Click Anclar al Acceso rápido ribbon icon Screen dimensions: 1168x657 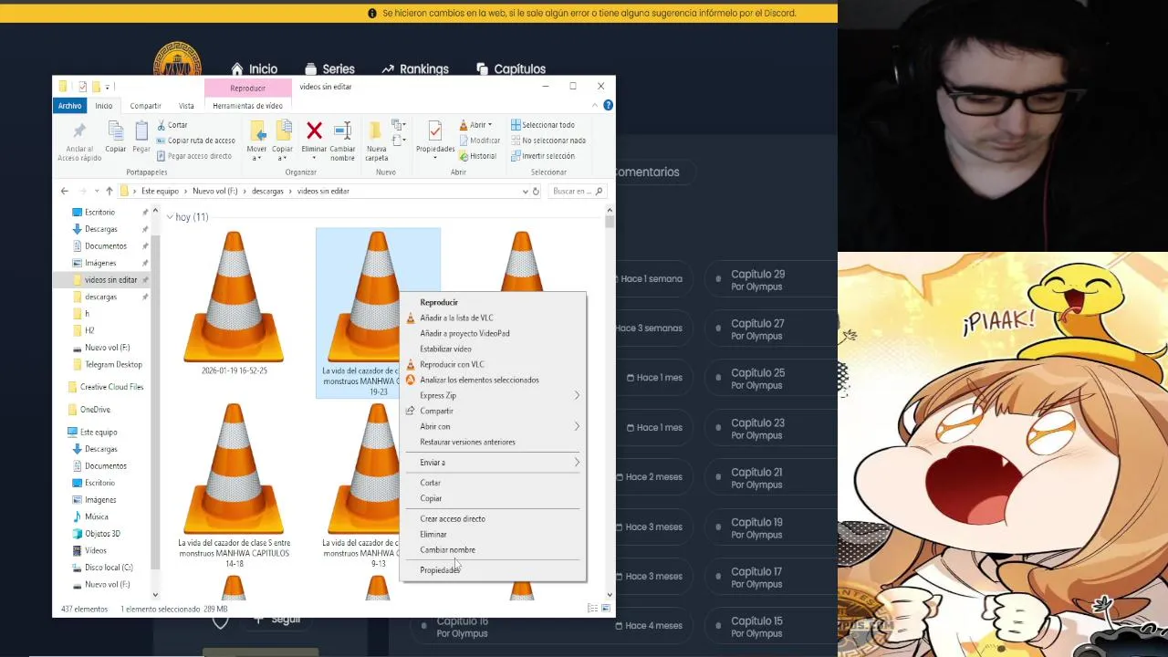(x=79, y=141)
